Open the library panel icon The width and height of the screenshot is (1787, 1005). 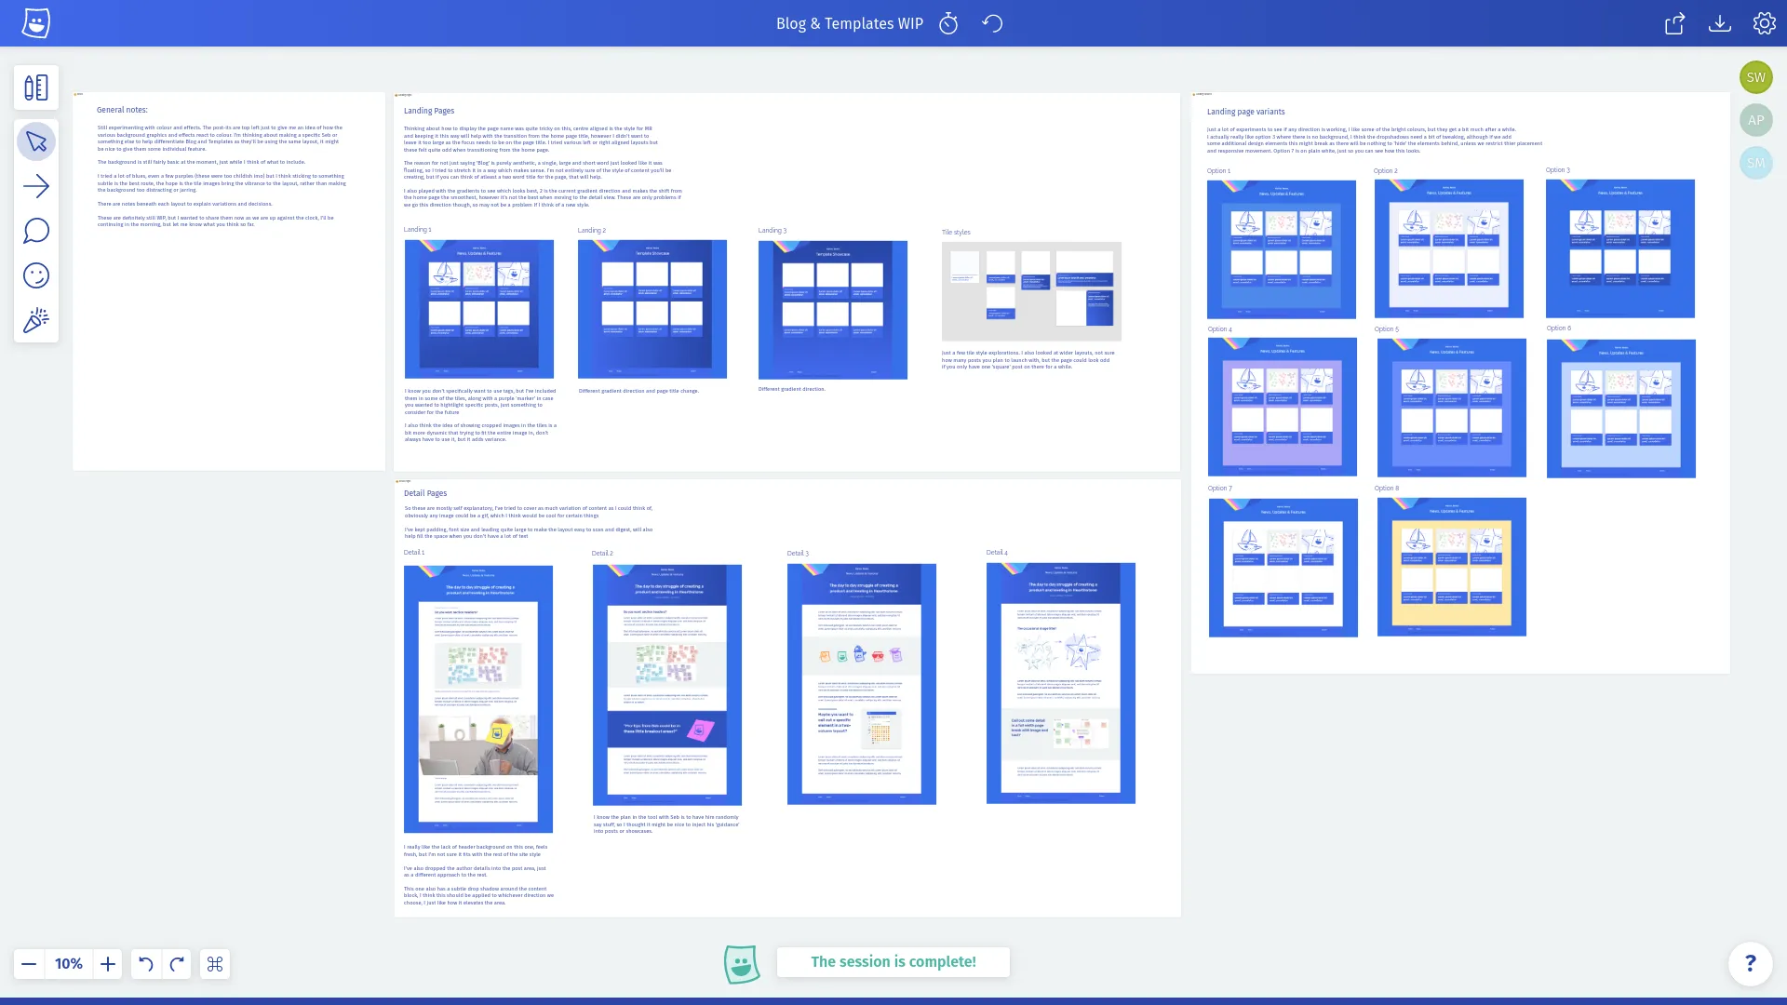tap(36, 87)
